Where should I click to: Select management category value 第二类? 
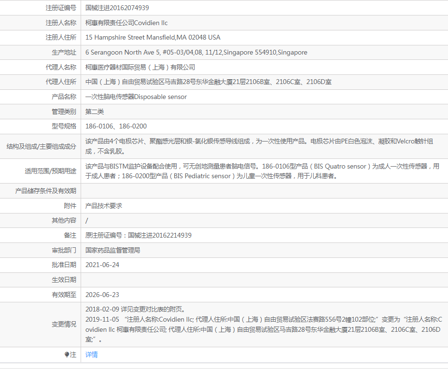(95, 112)
